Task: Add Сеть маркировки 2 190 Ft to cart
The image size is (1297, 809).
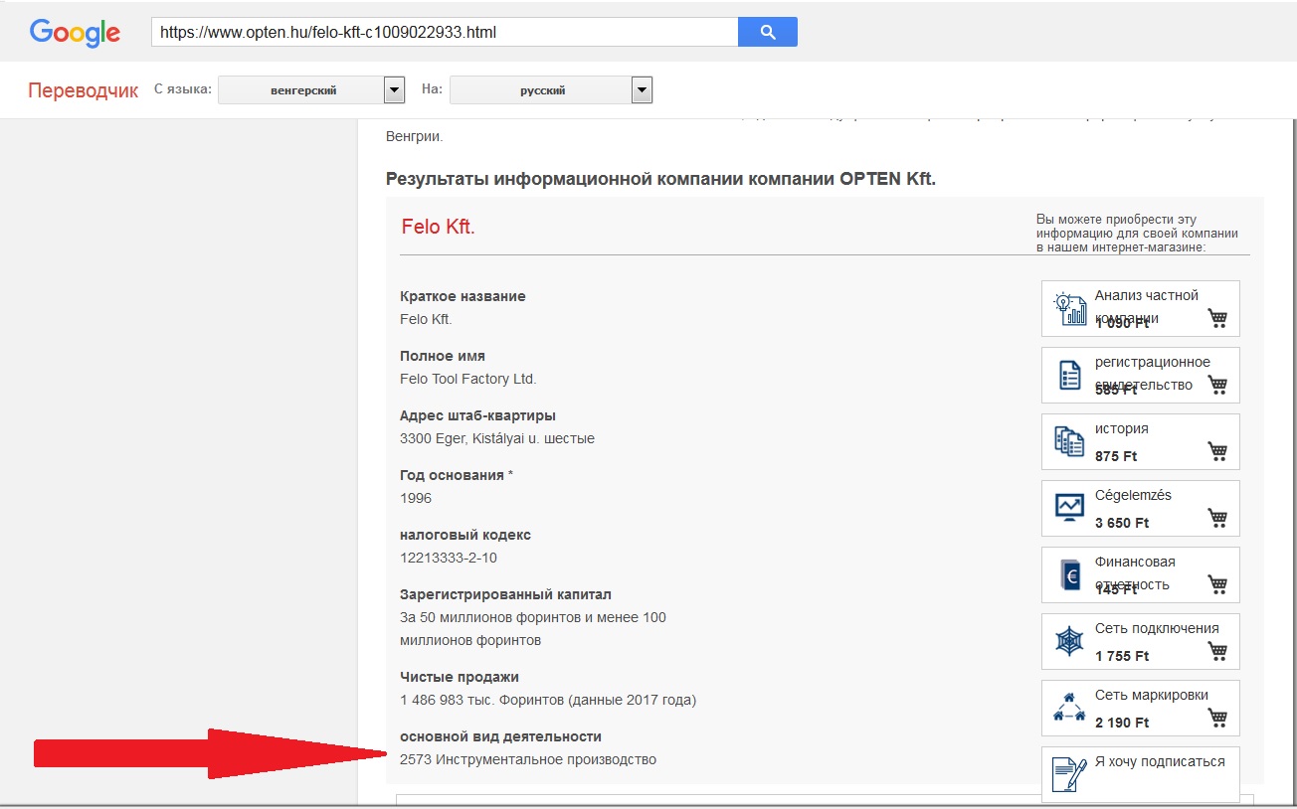Action: 1217,718
